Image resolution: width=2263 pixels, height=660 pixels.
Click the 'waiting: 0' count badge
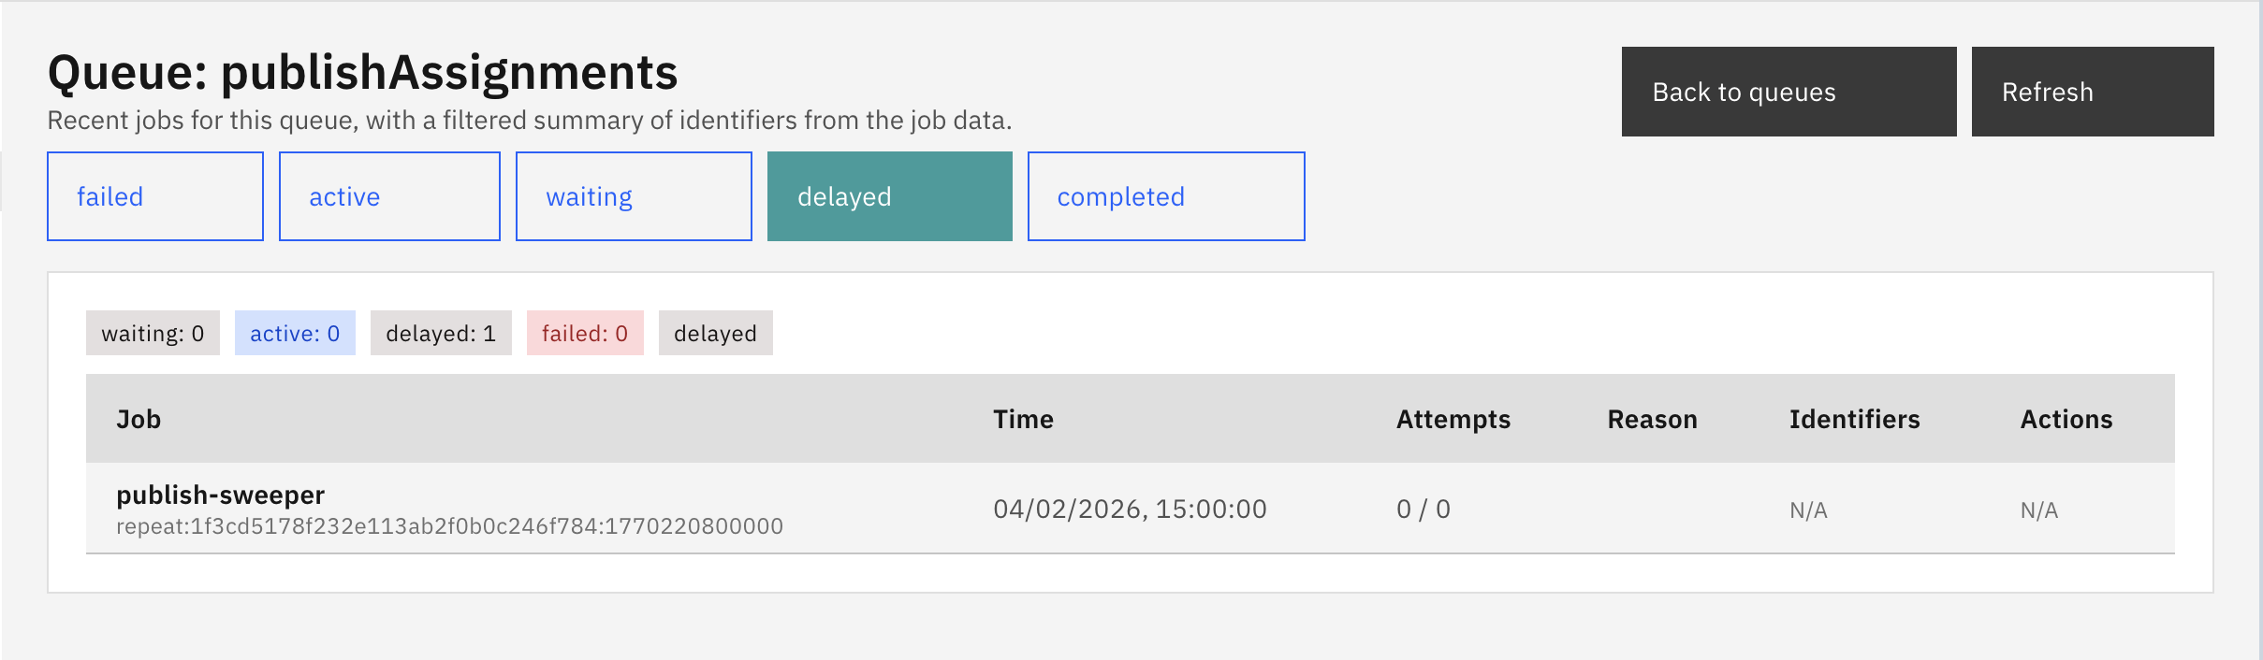[153, 334]
